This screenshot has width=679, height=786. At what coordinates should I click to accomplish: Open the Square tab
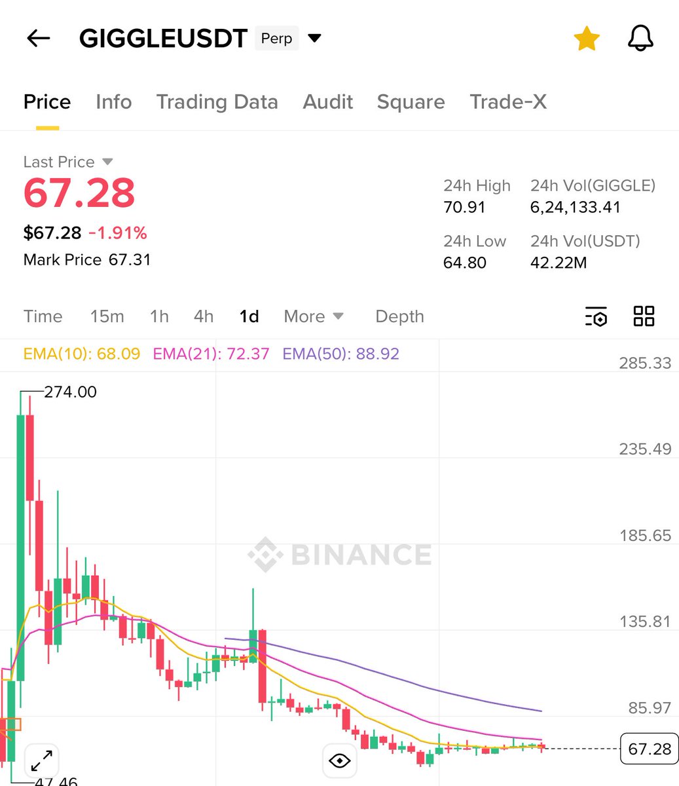(x=411, y=102)
